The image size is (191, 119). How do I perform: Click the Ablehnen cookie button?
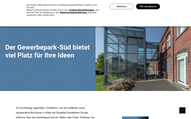121,6
